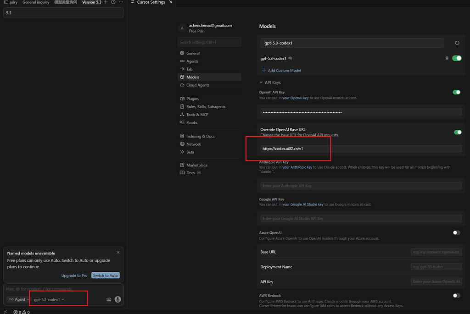Click Switch to Auto button
This screenshot has width=470, height=314.
106,275
